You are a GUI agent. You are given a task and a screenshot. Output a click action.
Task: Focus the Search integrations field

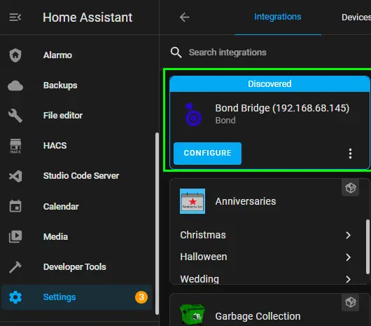coord(269,53)
